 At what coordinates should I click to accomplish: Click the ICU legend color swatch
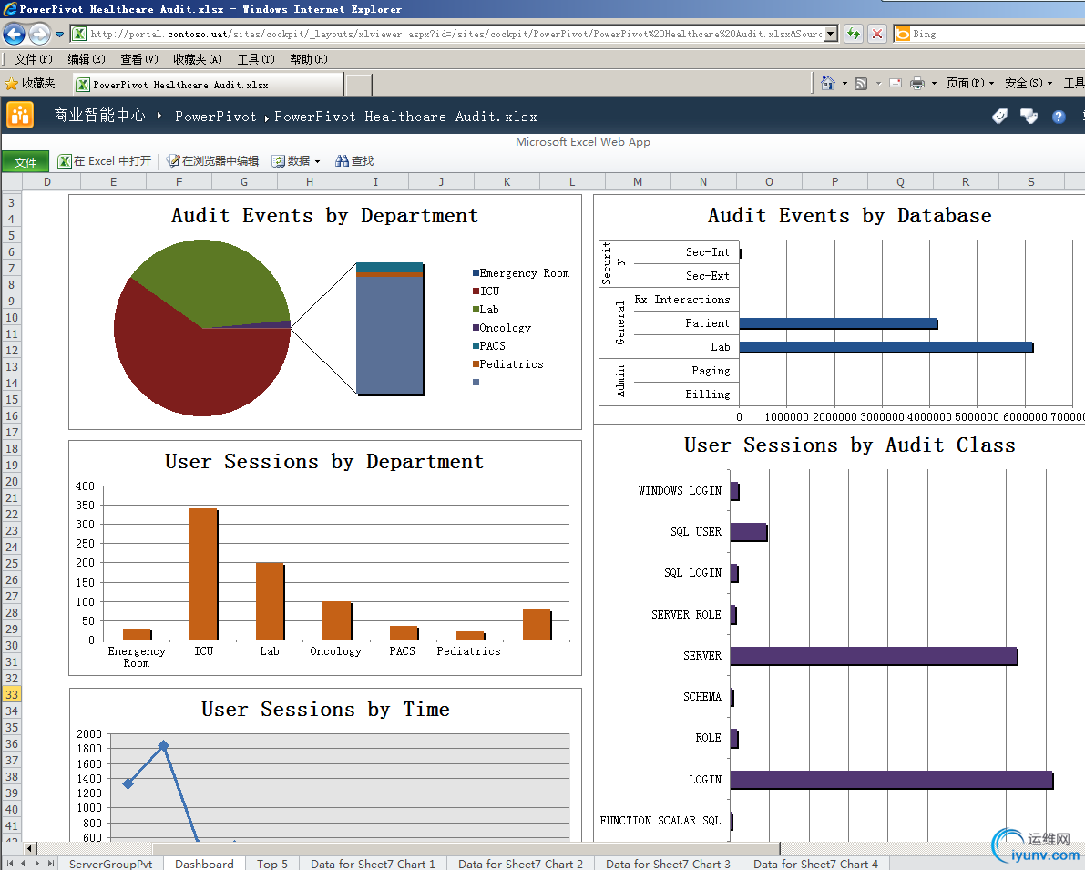click(476, 292)
